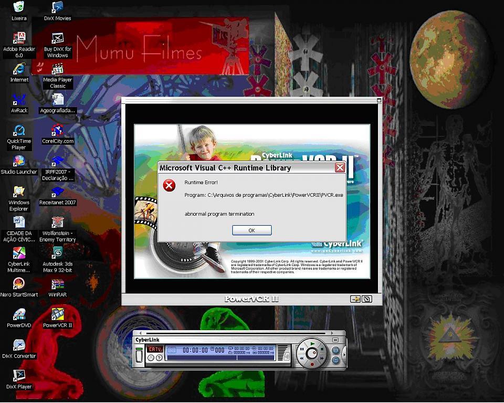
Task: Click the center jog knob of the control wheel
Action: click(x=312, y=354)
